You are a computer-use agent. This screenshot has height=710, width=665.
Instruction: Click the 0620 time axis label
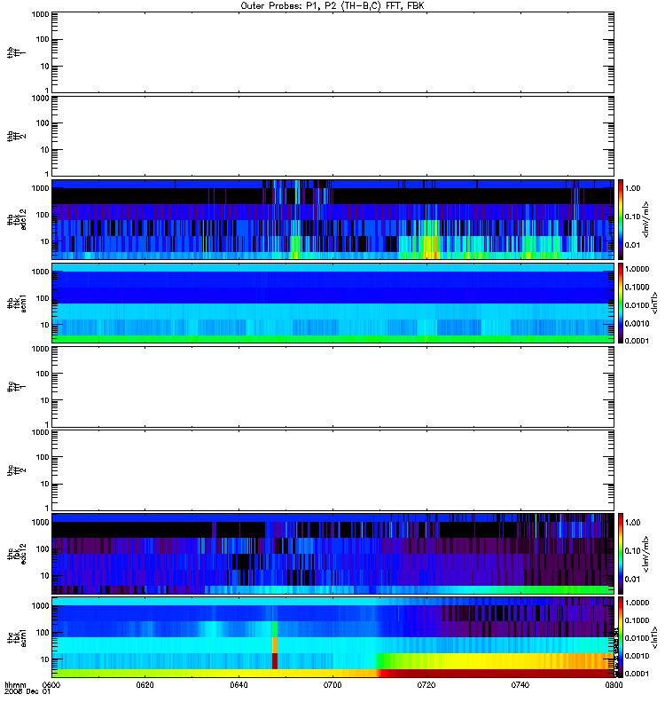tap(145, 684)
